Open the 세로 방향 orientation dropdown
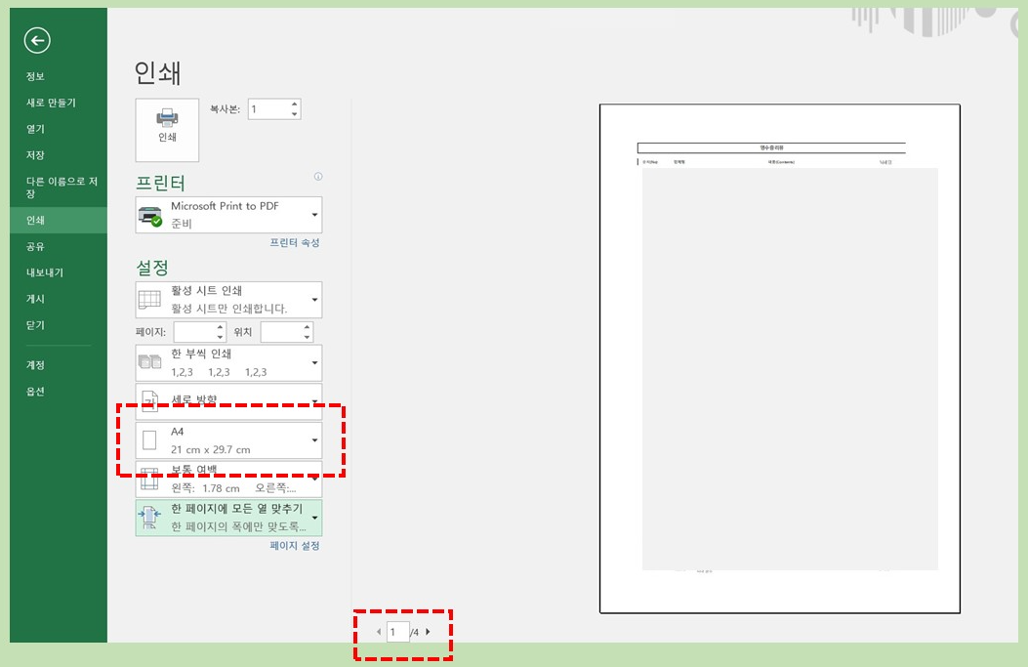This screenshot has width=1028, height=667. coord(228,401)
